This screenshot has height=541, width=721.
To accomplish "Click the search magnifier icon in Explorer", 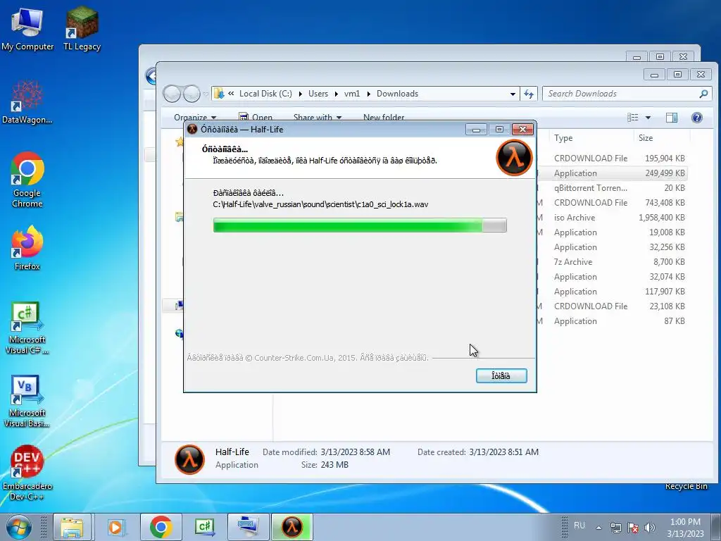I will 703,94.
